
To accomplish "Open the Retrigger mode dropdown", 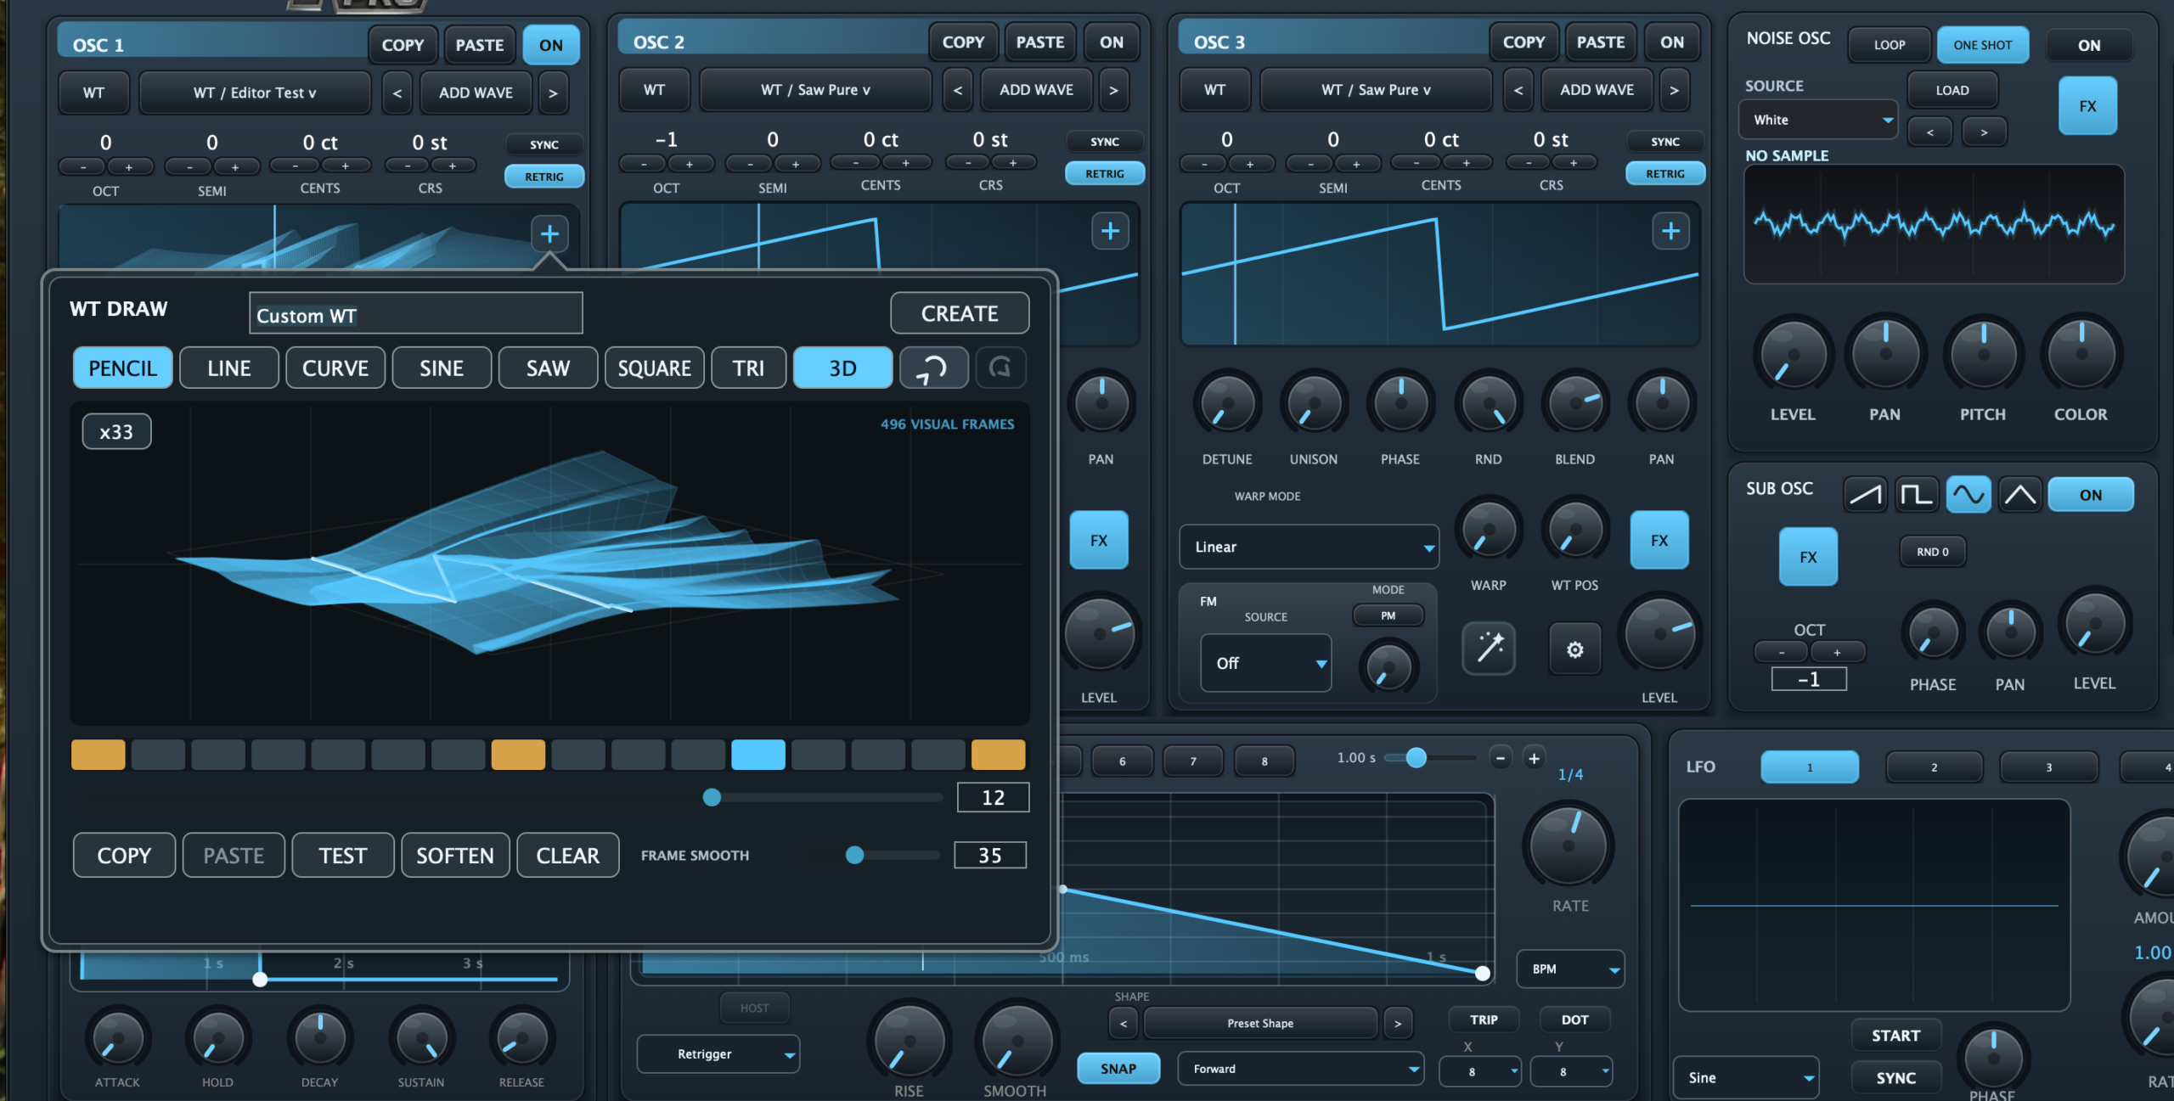I will [718, 1053].
